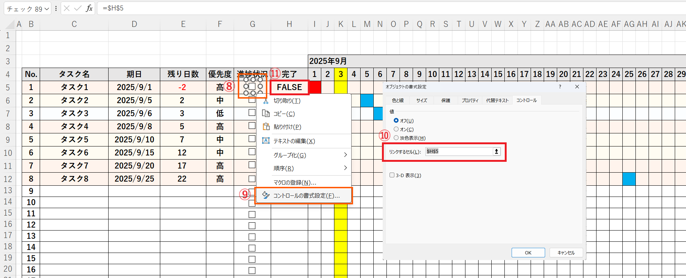
Task: Click the formula bar cancel X icon
Action: (67, 8)
